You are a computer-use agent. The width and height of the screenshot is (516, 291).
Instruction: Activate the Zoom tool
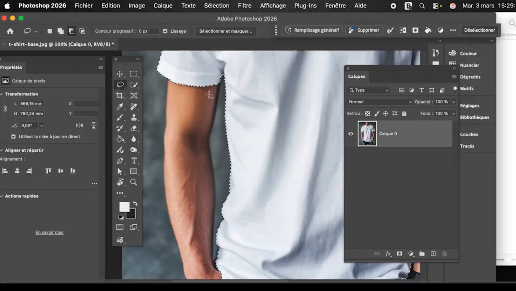134,182
